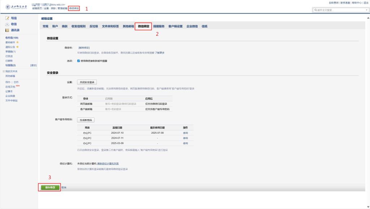Select the 收发信规则 tab
Screen dimensions: 370x209
[78, 26]
